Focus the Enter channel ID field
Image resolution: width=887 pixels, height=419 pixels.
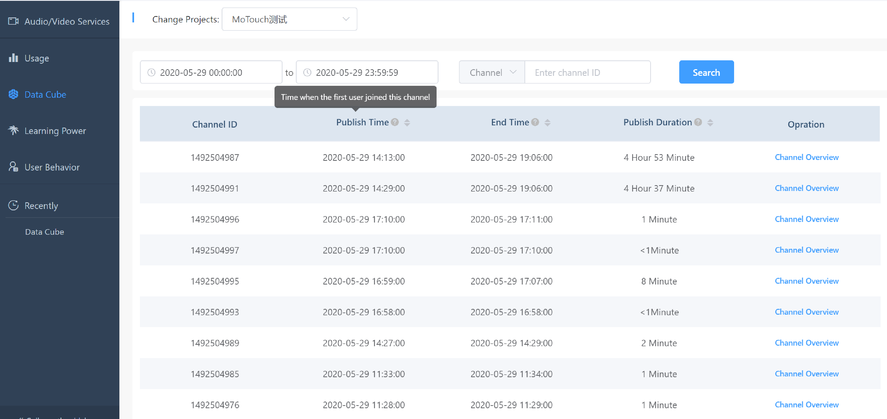click(587, 72)
